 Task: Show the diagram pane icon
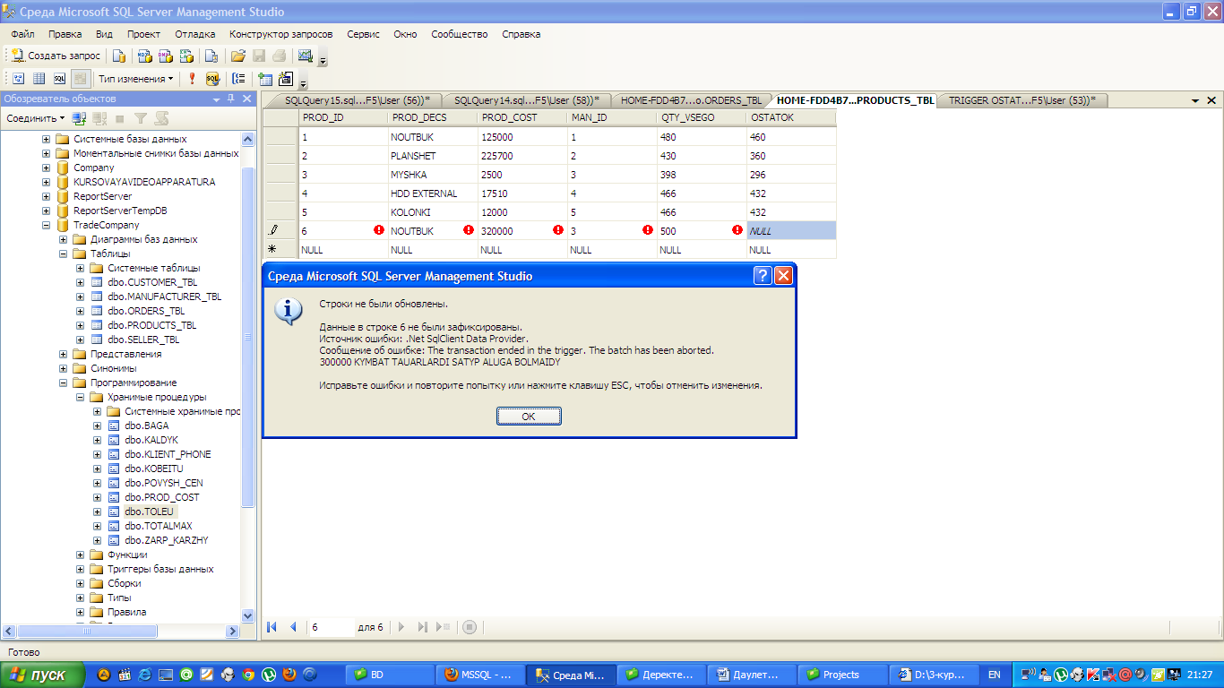[18, 79]
